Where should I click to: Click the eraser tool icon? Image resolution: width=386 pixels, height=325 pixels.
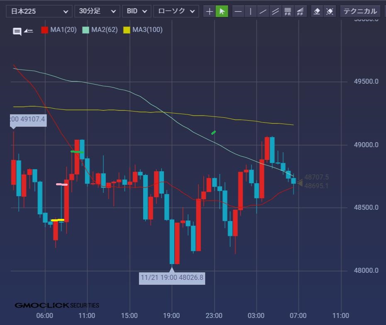pyautogui.click(x=317, y=11)
